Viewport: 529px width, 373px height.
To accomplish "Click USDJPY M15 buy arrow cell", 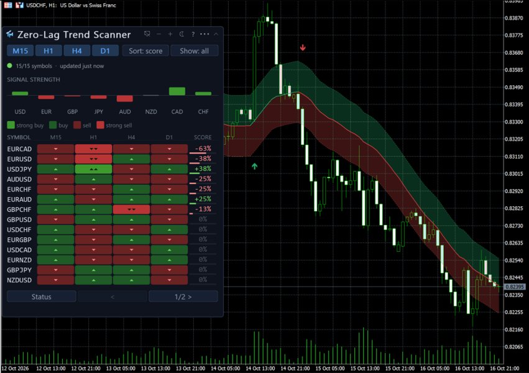I will coord(56,169).
